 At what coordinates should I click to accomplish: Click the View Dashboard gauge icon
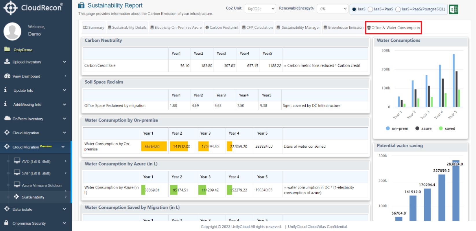tap(7, 76)
